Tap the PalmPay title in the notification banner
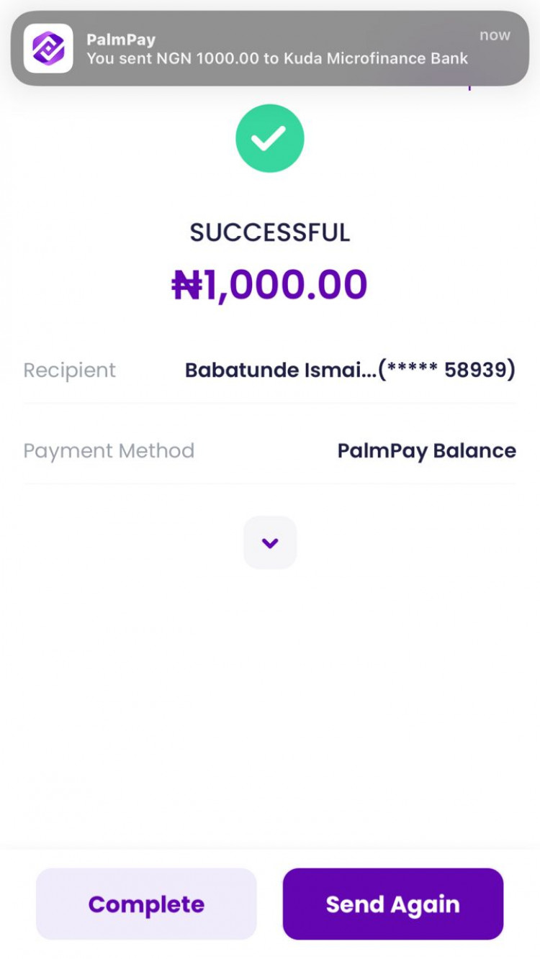Viewport: 540px width, 959px height. [x=121, y=40]
